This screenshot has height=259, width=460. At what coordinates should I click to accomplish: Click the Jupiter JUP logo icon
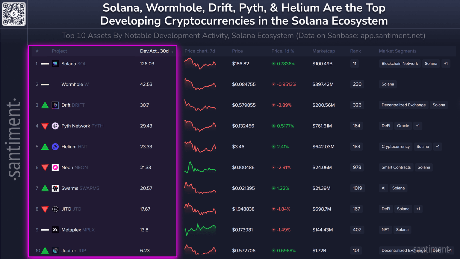coord(55,251)
